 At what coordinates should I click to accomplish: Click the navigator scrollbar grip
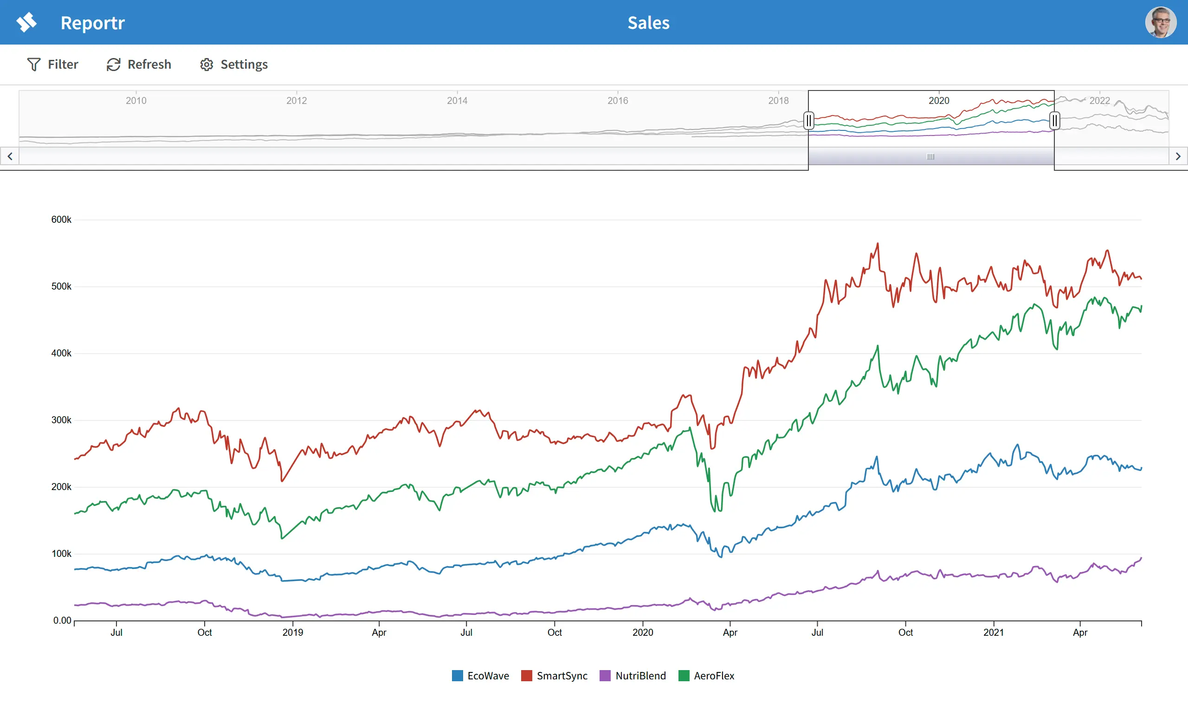[930, 157]
